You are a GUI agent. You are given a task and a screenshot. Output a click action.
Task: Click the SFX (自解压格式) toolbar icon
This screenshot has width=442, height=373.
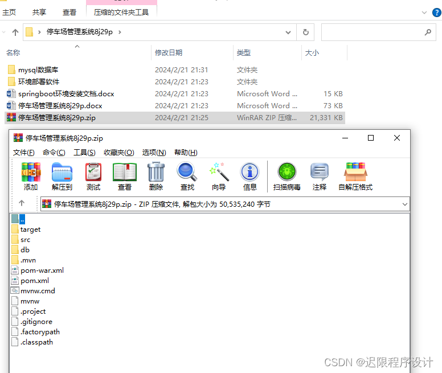tap(355, 172)
